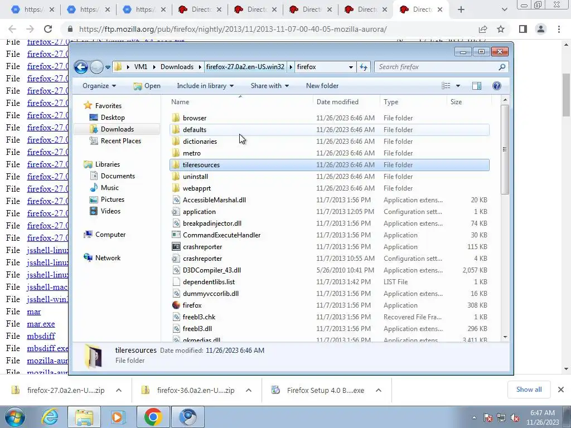Select the crashreporter application icon (115 KB)
This screenshot has width=571, height=428.
click(176, 247)
